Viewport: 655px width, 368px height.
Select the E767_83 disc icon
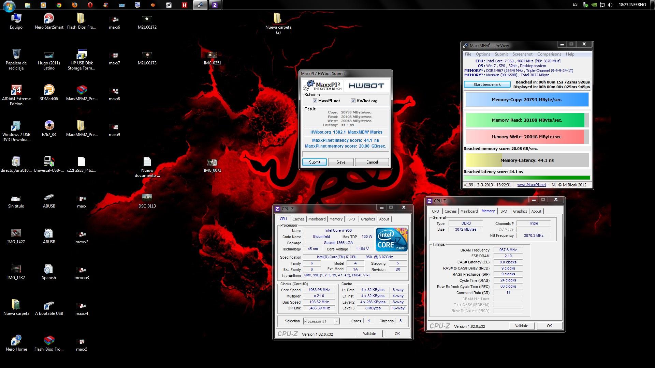(x=49, y=128)
